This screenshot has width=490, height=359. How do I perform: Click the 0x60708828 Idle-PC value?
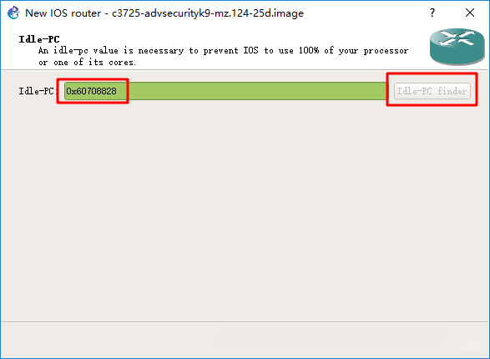coord(91,91)
